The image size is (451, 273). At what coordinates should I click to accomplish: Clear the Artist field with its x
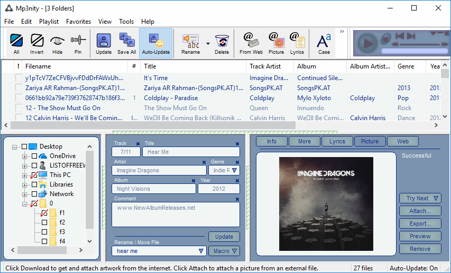point(204,162)
